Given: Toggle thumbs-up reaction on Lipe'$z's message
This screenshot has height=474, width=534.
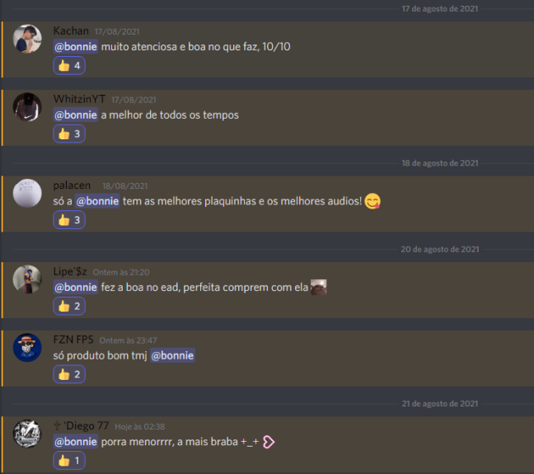Looking at the screenshot, I should click(x=69, y=307).
